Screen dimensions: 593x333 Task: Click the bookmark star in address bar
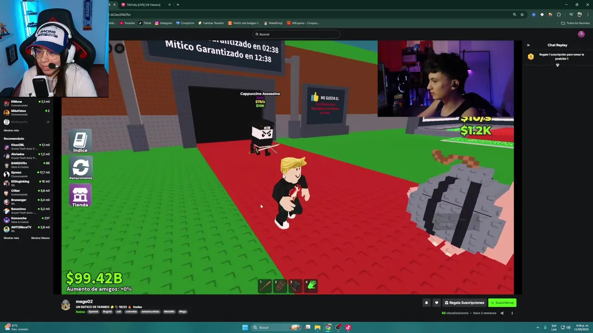(522, 14)
